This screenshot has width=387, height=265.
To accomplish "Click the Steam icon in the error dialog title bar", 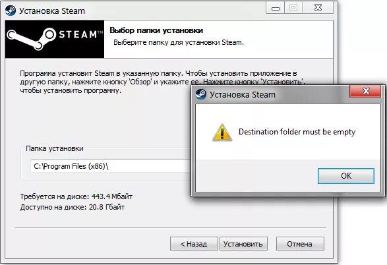I will point(201,94).
